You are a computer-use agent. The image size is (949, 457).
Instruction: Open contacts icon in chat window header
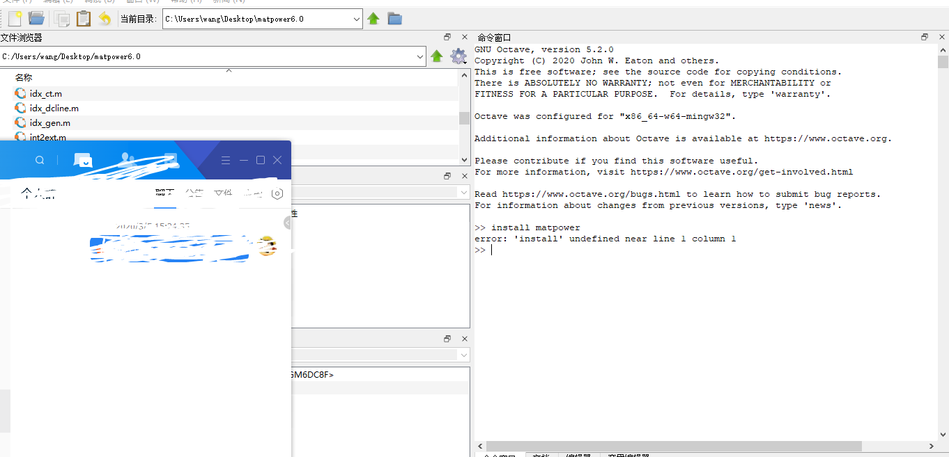[x=127, y=160]
